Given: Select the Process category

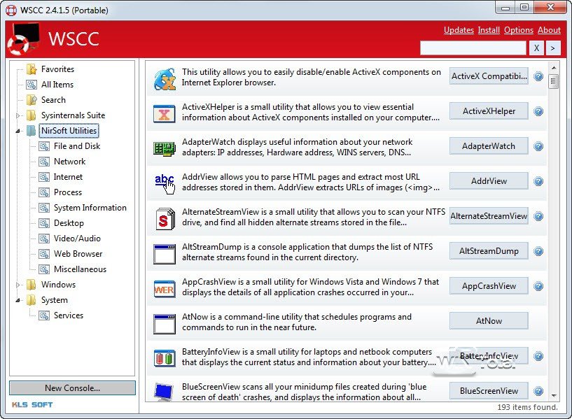Looking at the screenshot, I should pyautogui.click(x=68, y=192).
